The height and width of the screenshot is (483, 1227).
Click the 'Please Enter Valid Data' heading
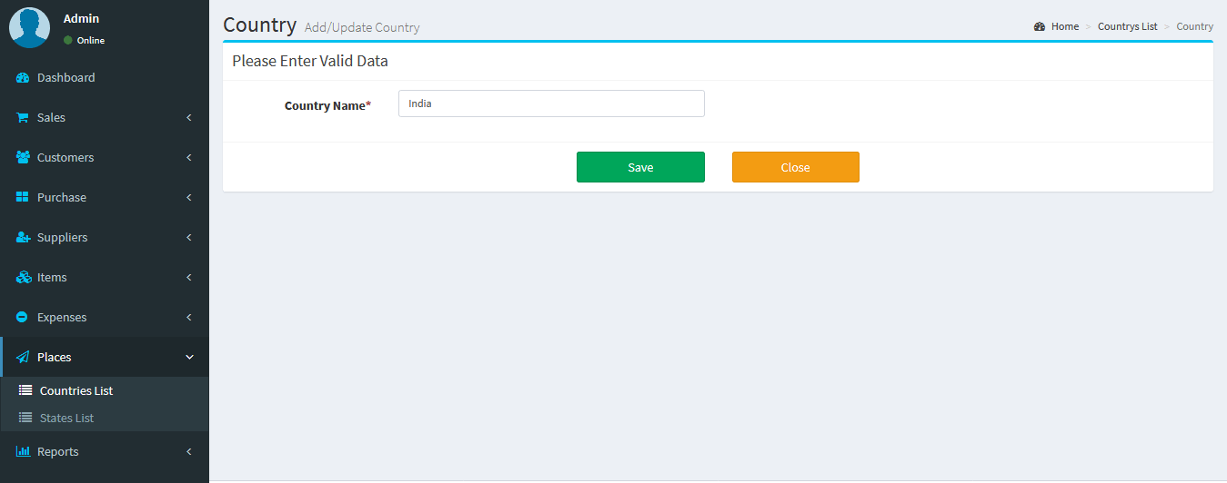[310, 62]
